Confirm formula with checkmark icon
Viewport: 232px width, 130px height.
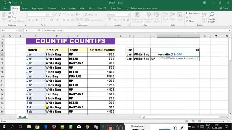point(33,30)
